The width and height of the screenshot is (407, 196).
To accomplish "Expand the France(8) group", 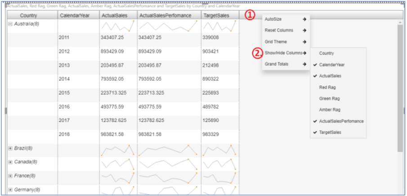I will click(10, 176).
